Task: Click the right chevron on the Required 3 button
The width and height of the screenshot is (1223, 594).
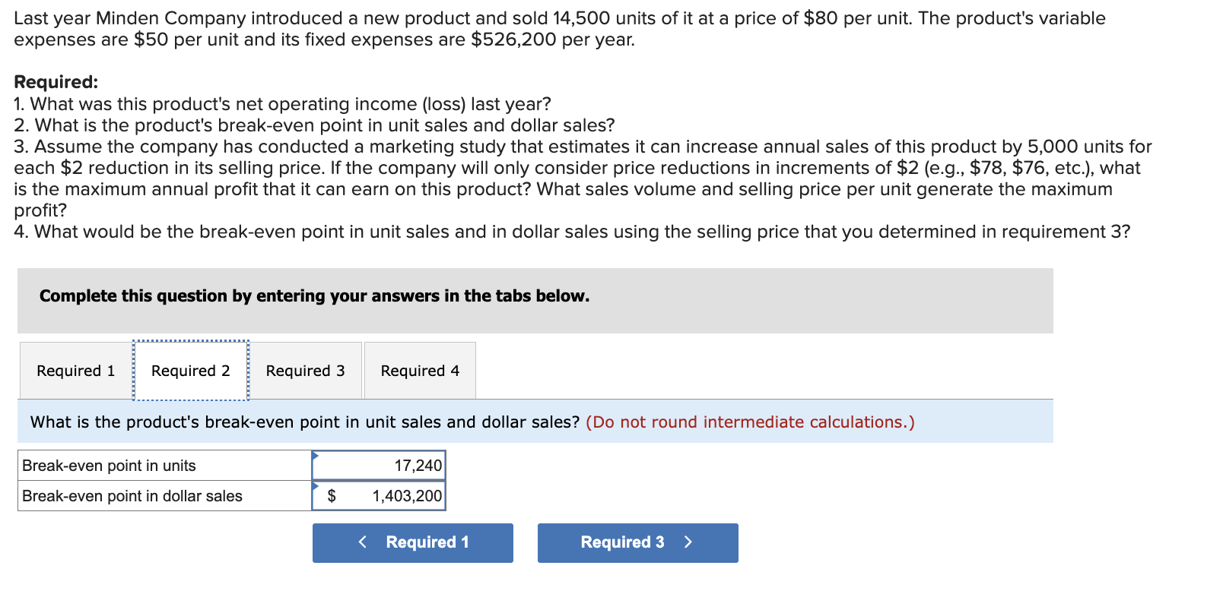Action: (688, 542)
